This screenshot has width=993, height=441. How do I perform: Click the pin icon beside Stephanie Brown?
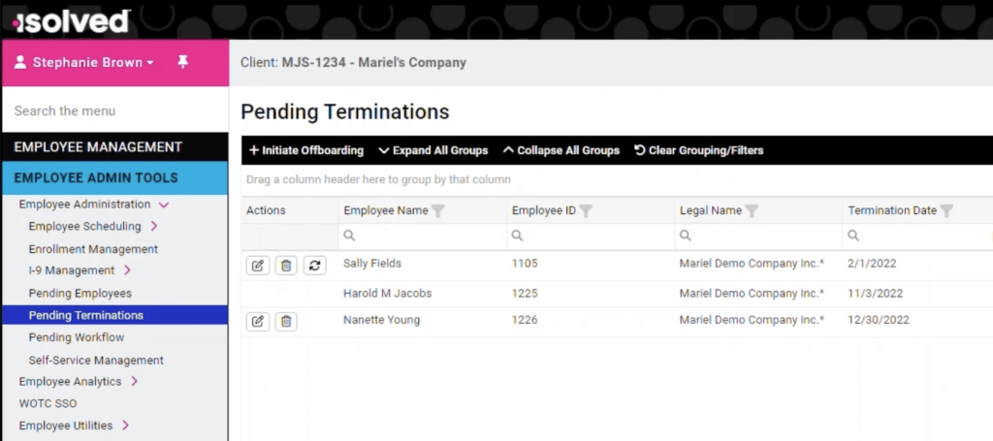coord(183,62)
